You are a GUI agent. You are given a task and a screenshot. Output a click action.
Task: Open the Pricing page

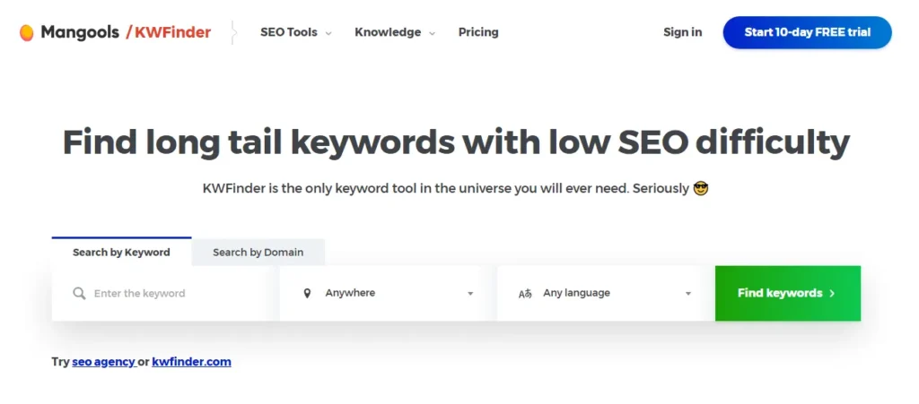[478, 32]
